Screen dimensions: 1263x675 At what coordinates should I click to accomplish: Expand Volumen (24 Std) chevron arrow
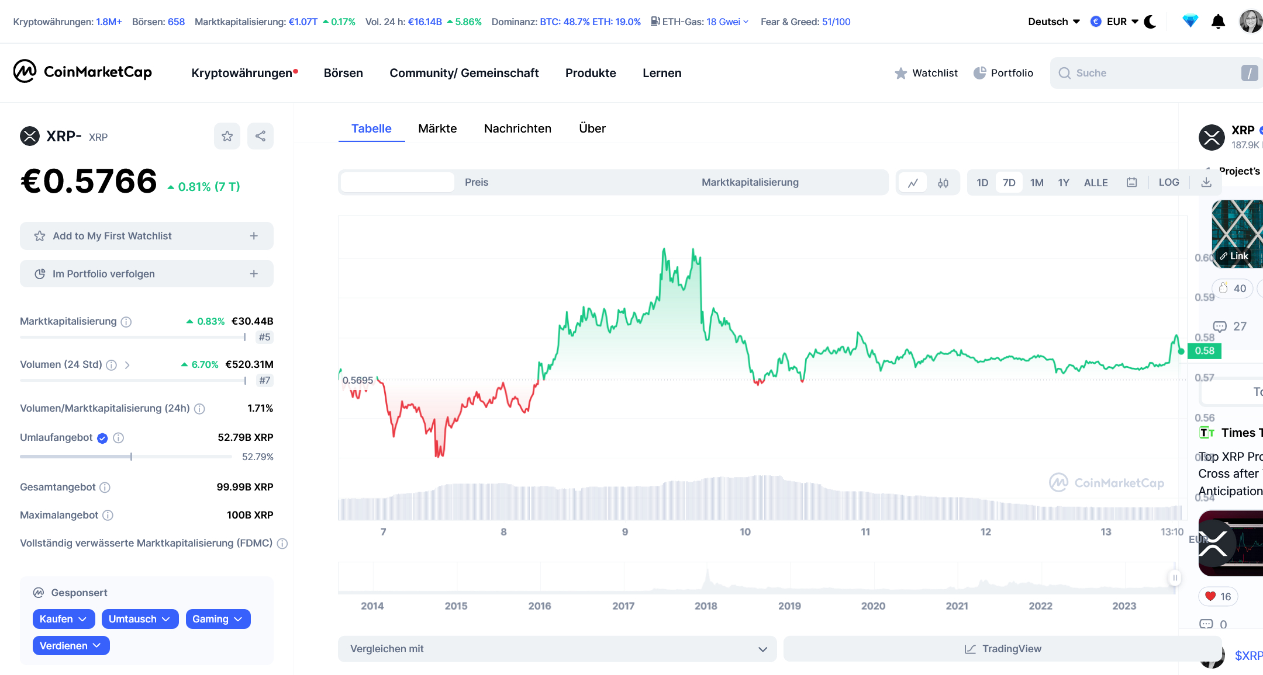point(127,365)
